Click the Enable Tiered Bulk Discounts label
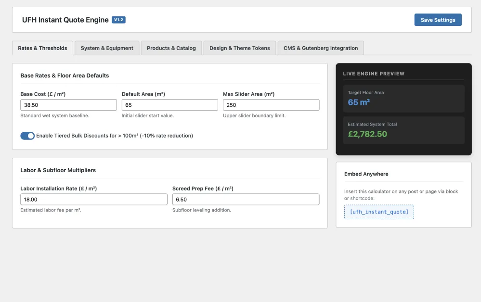This screenshot has width=481, height=302. [x=115, y=136]
